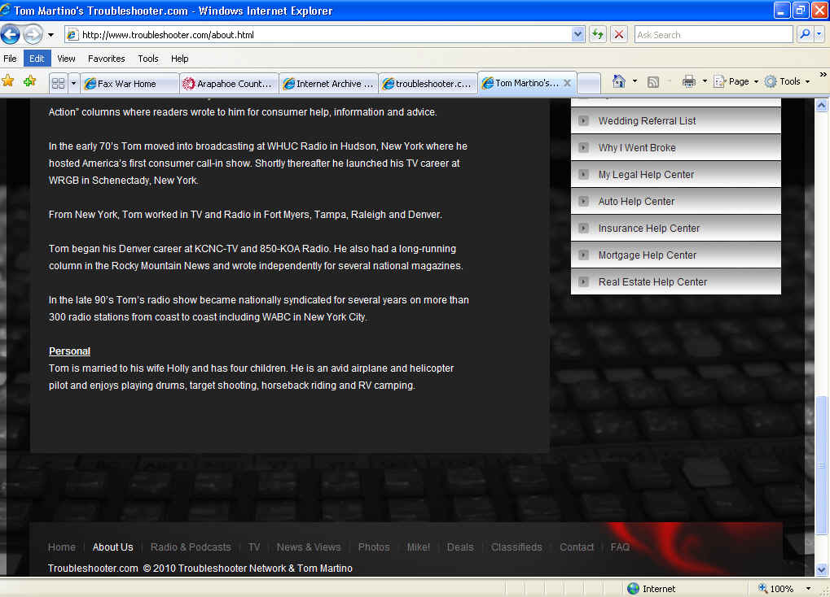Click the arrow icon beside Wedding Referral List

point(583,120)
